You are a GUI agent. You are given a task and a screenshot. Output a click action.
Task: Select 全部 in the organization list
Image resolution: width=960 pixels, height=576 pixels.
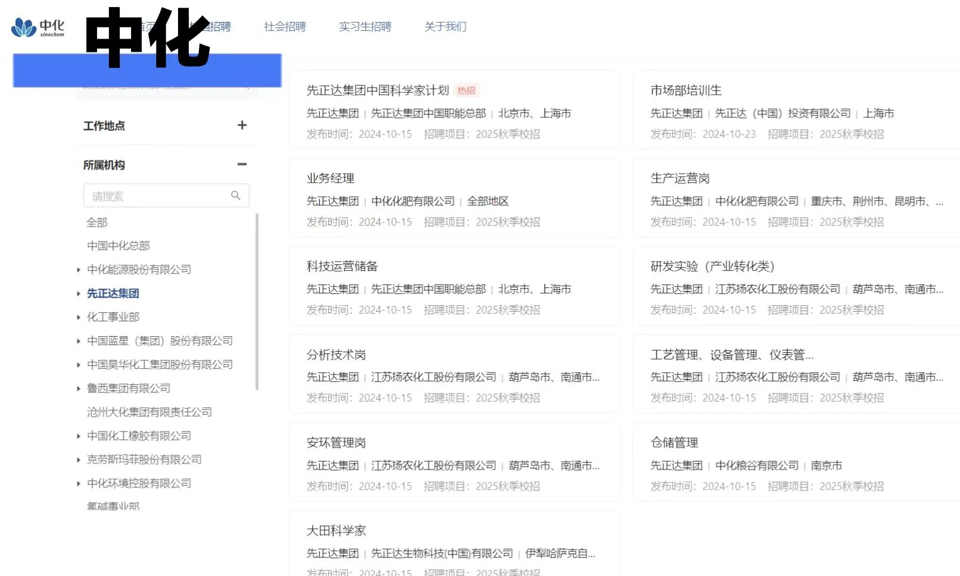coord(97,222)
